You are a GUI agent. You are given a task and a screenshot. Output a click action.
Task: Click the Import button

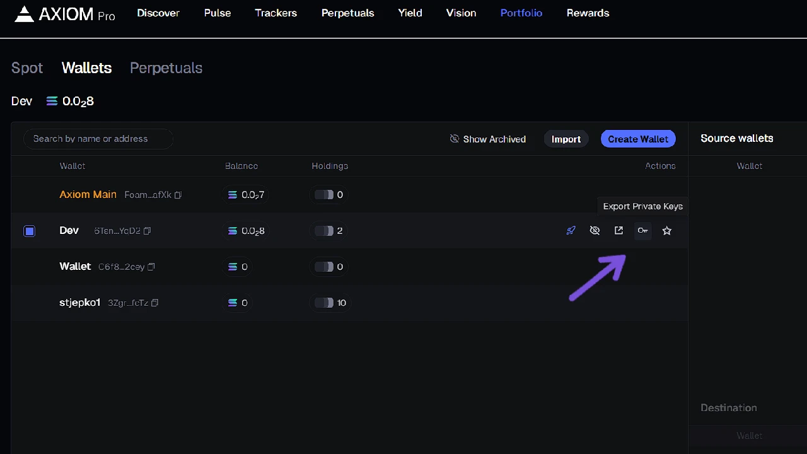click(x=566, y=139)
